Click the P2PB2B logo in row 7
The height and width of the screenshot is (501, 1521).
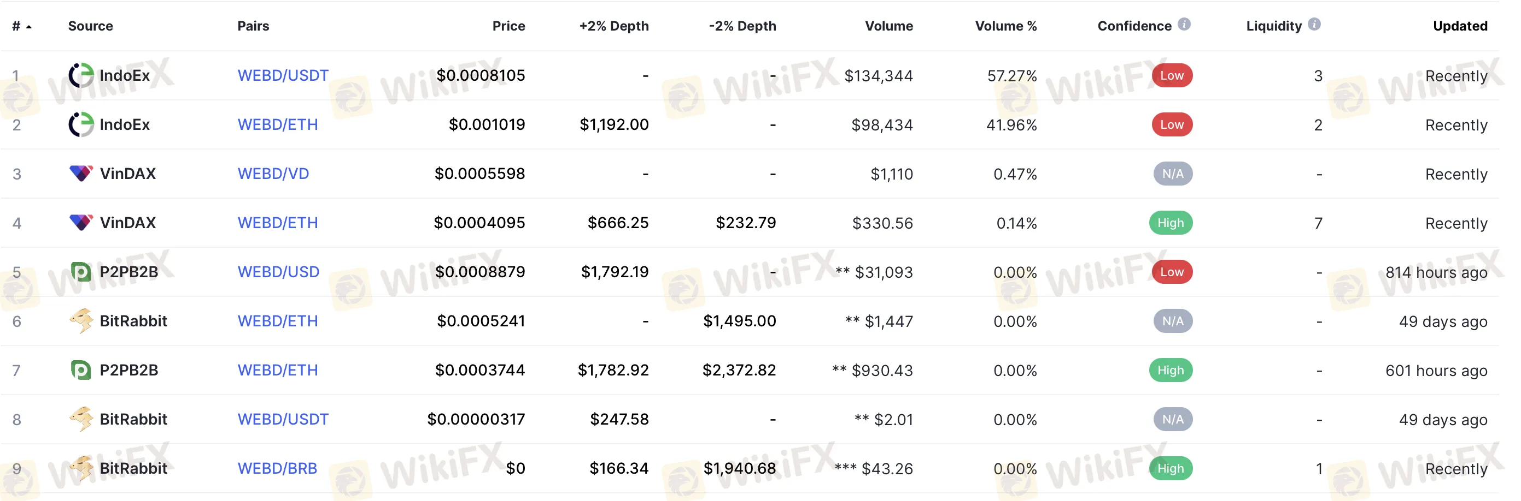coord(81,370)
